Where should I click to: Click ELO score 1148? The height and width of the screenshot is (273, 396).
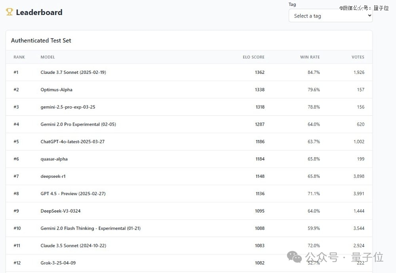(260, 177)
